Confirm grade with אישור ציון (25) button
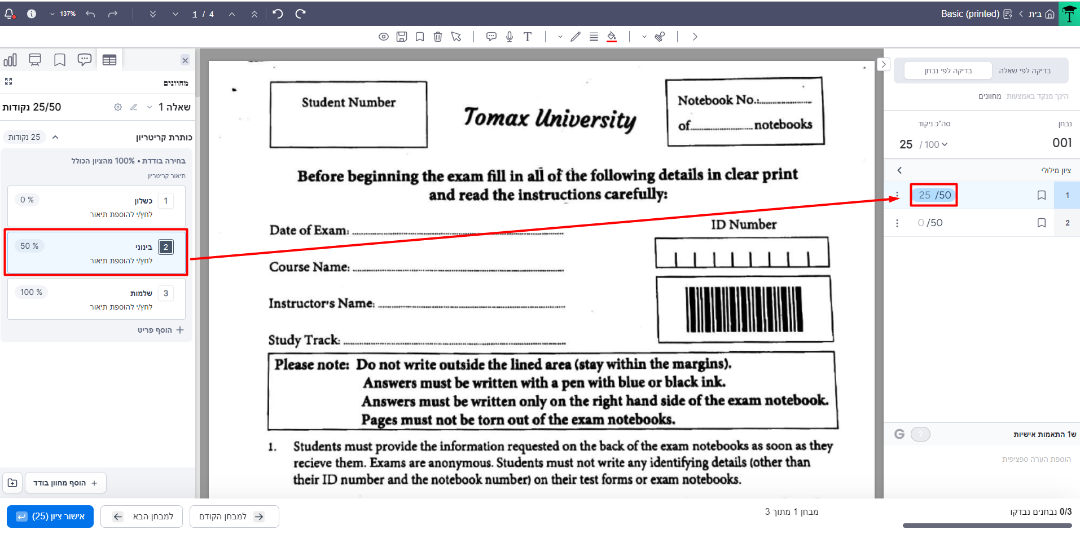 click(x=50, y=517)
